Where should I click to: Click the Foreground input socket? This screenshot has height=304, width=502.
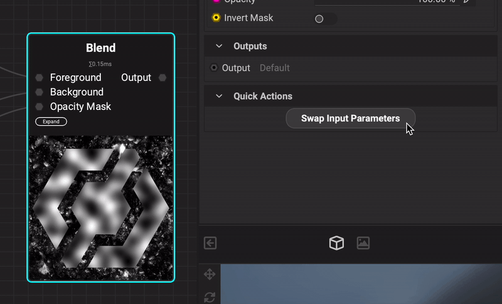tap(39, 77)
